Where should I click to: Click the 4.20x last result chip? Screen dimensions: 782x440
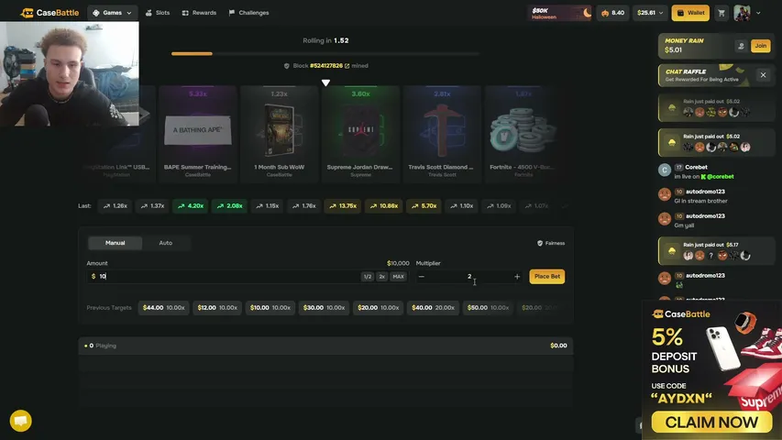[191, 206]
